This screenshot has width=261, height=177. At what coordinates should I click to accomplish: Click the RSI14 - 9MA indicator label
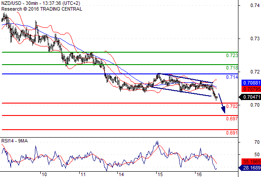click(x=15, y=141)
